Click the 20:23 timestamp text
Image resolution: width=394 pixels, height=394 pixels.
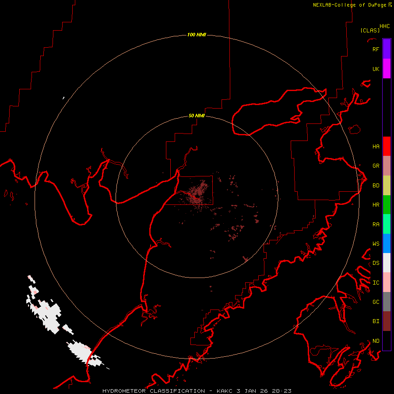point(282,391)
